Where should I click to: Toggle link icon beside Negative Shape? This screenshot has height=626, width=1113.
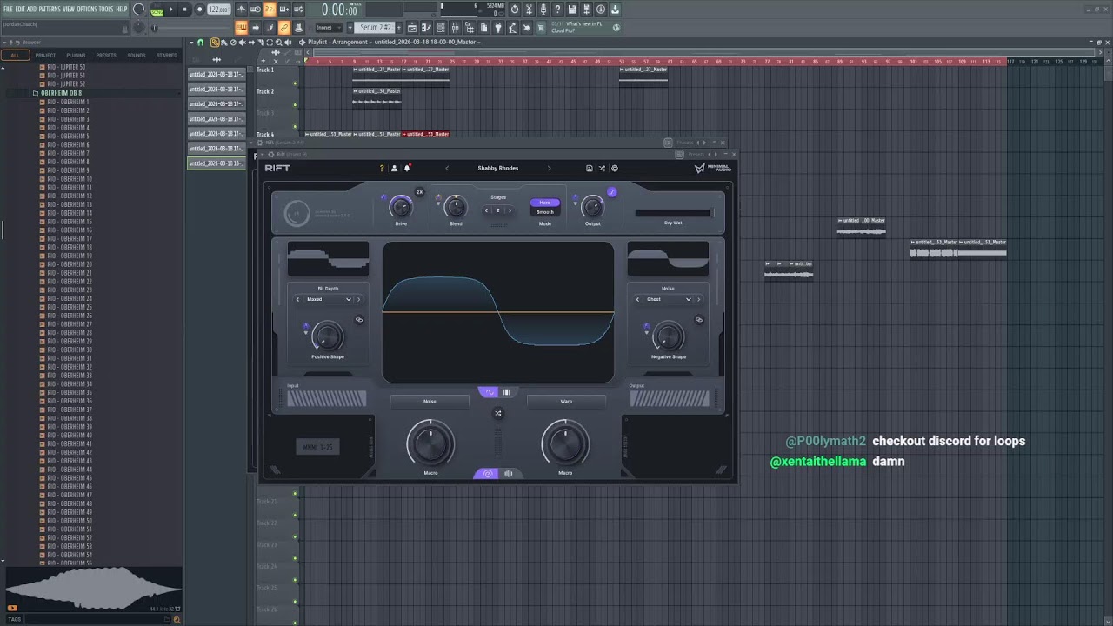click(x=699, y=320)
